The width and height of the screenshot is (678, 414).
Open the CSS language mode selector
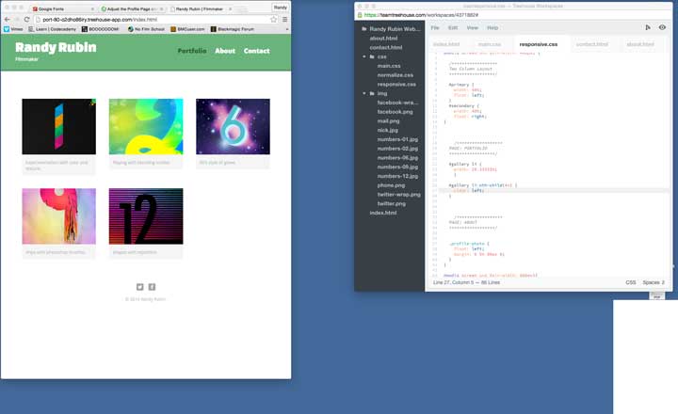(x=630, y=282)
